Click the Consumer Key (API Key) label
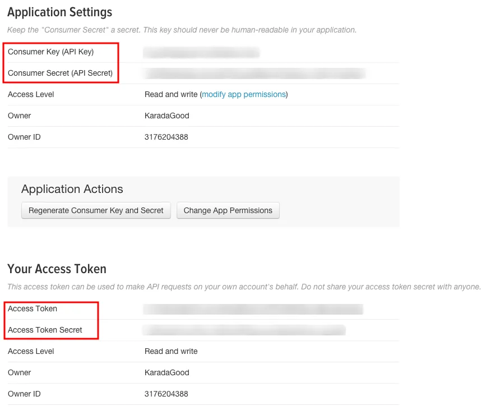This screenshot has width=491, height=410. [x=51, y=52]
